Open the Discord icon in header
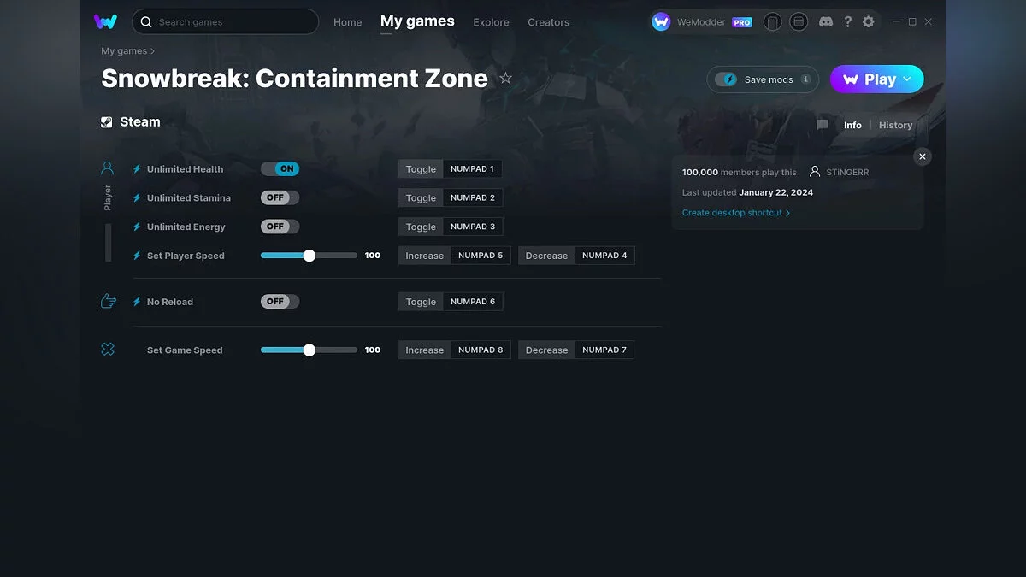Screen dimensions: 1026x577 pos(826,21)
